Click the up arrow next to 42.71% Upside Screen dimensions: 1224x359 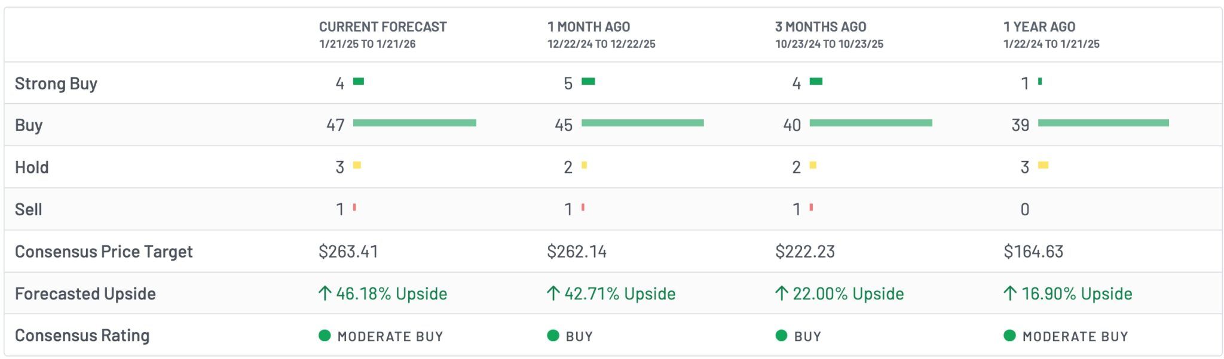(x=553, y=293)
